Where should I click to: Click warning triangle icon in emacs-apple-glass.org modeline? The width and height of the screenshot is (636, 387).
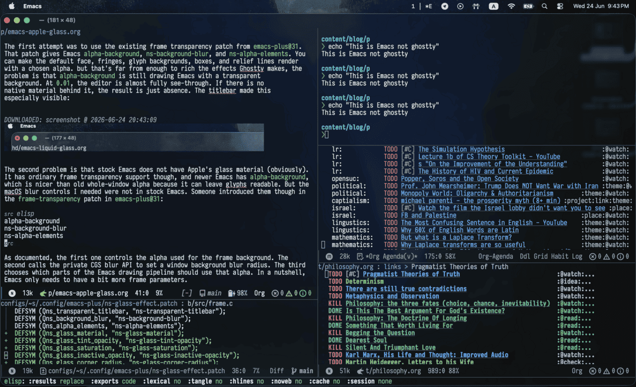290,293
